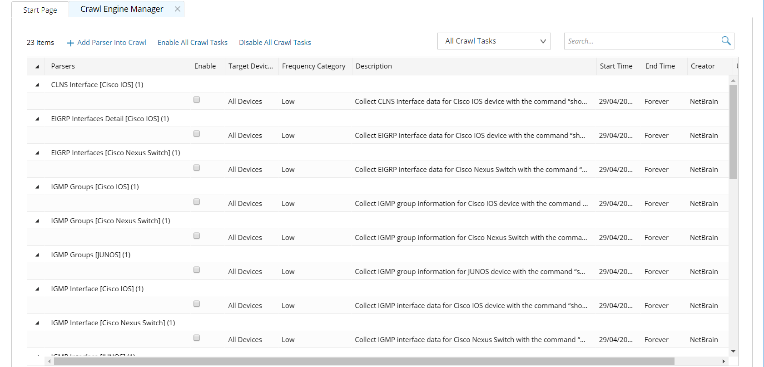Tick the IGMP Groups JUNOS enable checkbox
This screenshot has height=367, width=764.
coord(197,270)
